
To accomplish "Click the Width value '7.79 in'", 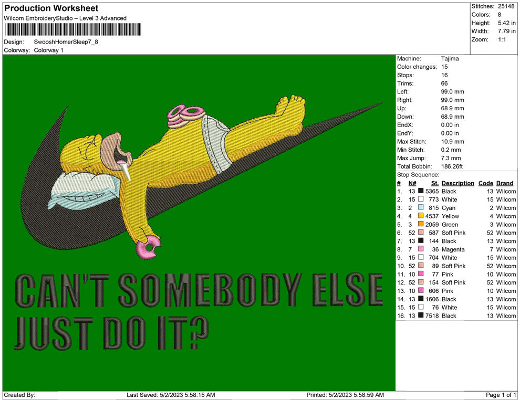I will pos(507,31).
